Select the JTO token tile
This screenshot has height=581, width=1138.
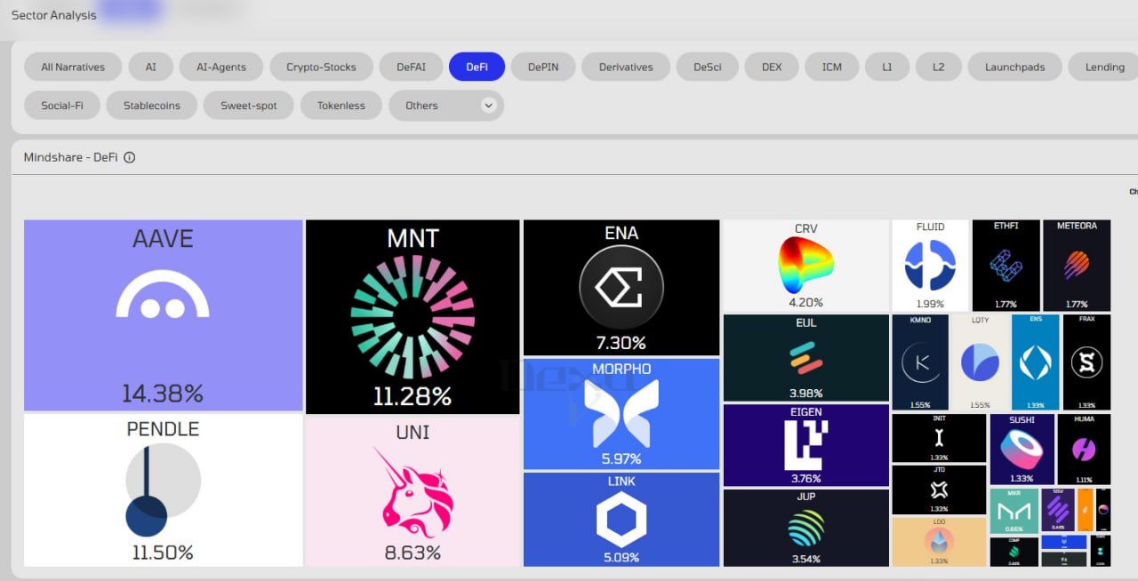pyautogui.click(x=939, y=489)
